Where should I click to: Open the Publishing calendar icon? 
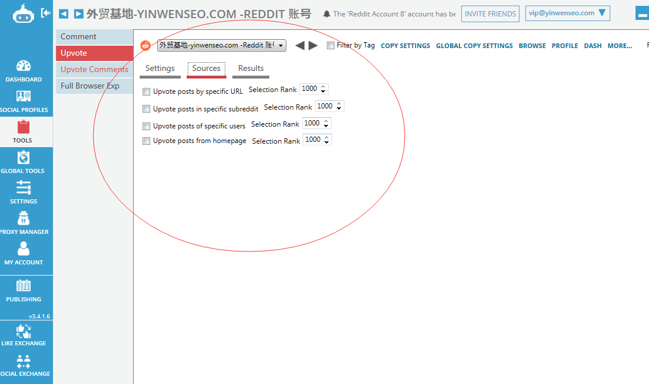[23, 287]
